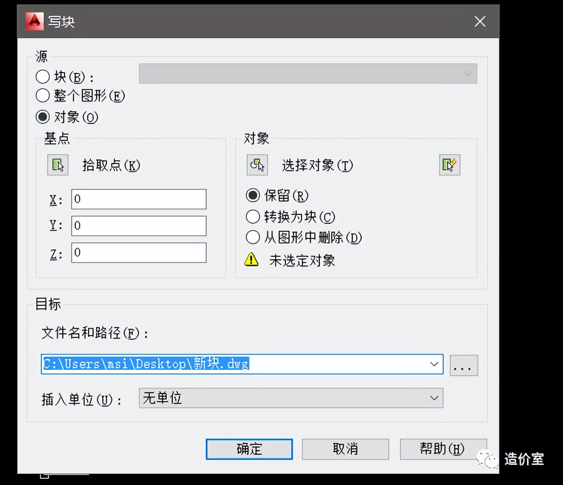Click inside the X coordinate field

point(138,199)
